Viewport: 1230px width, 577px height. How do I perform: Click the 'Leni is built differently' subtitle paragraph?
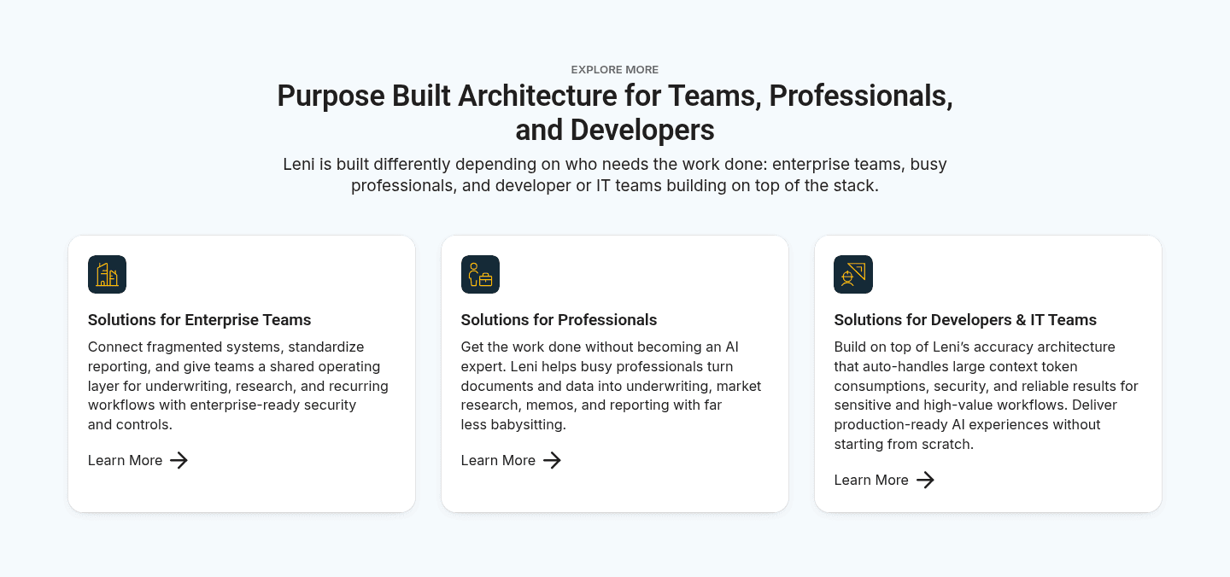click(x=615, y=174)
